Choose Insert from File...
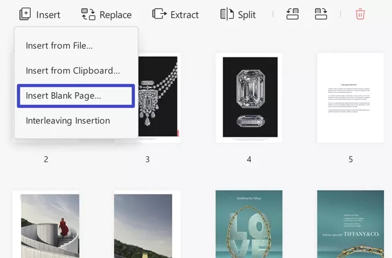The width and height of the screenshot is (392, 258). click(x=59, y=45)
